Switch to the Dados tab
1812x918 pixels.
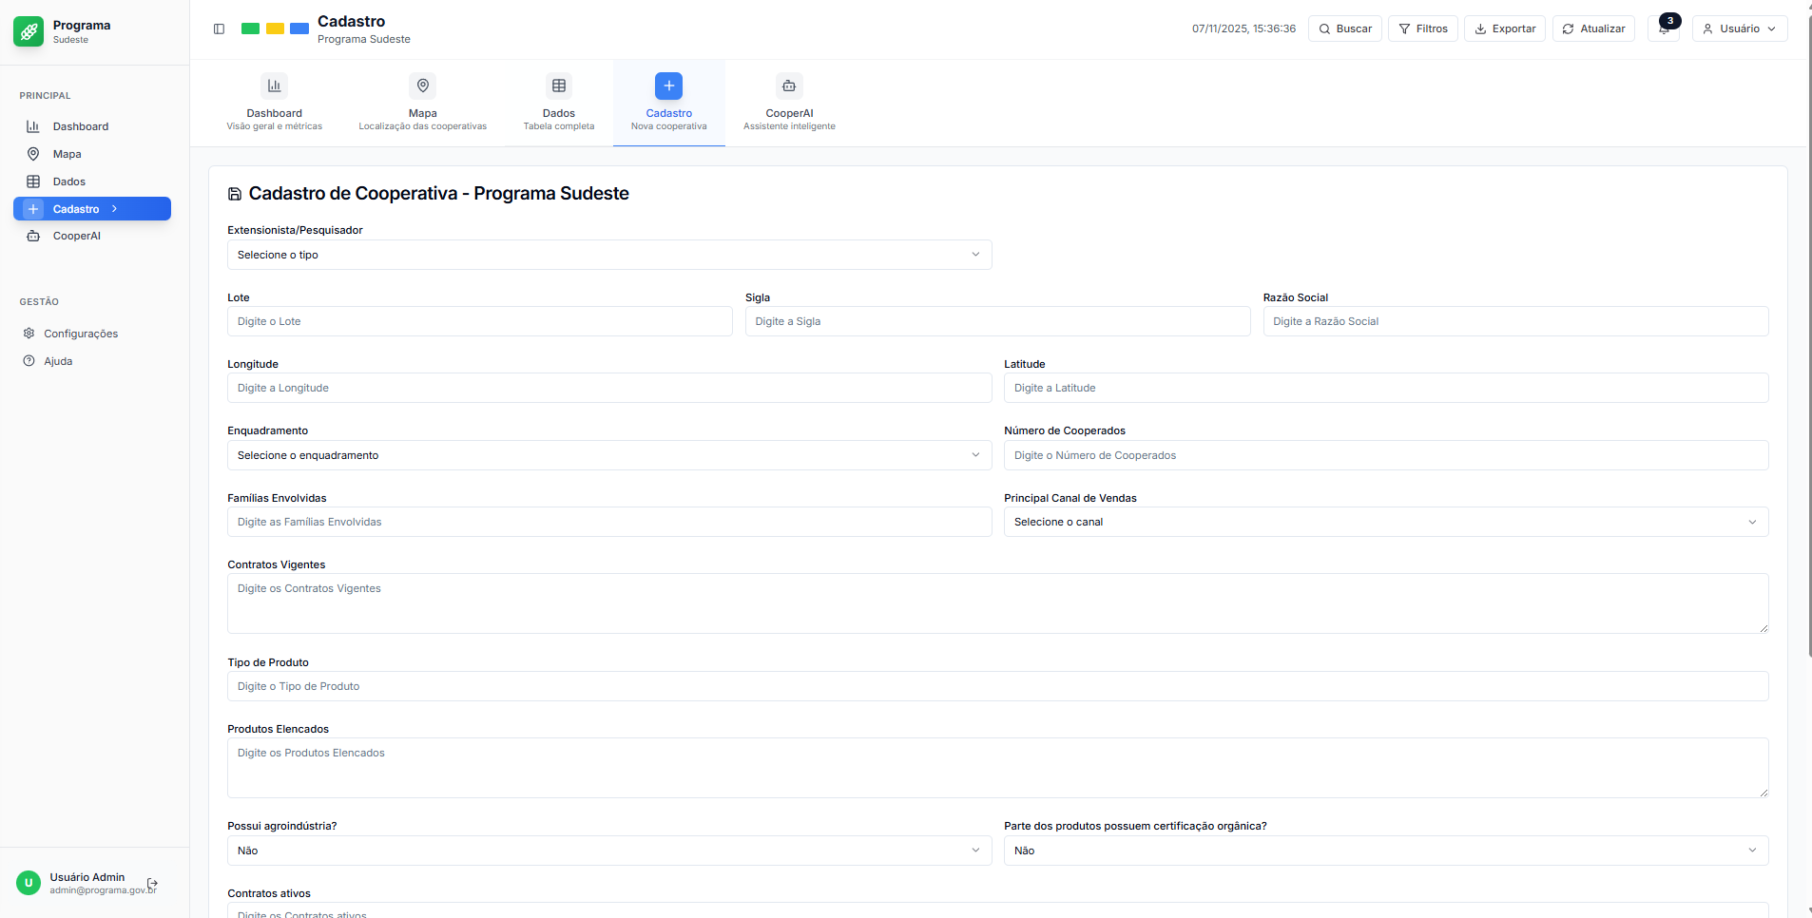click(x=558, y=102)
